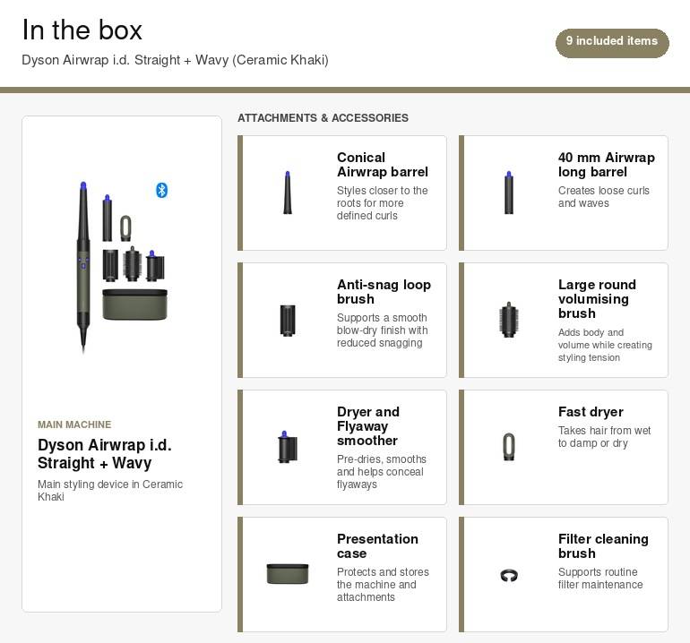Select the Dryer and Flyaway smoother title

(368, 425)
